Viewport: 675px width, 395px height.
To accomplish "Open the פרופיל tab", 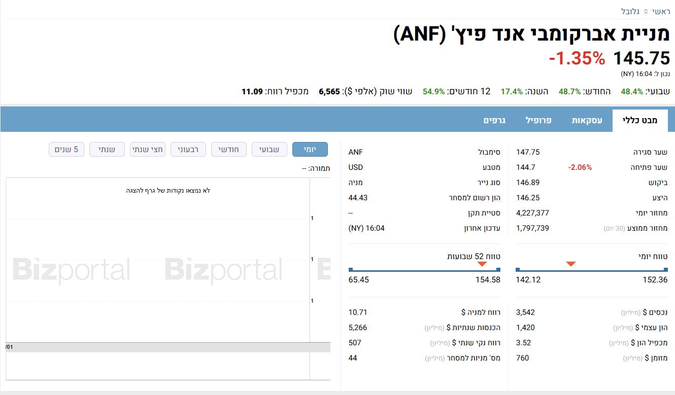I will coord(538,121).
